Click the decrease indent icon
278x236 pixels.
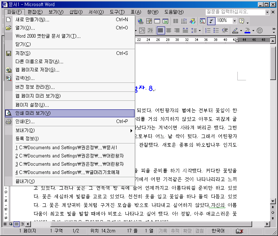[225, 30]
